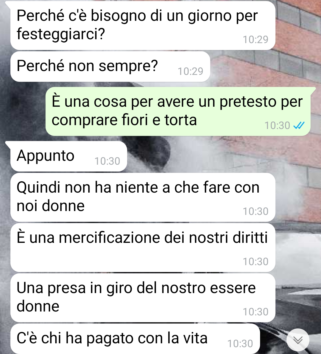The height and width of the screenshot is (354, 321).
Task: Tap message 'È una mercificazione dei nostri diritti'
Action: tap(143, 248)
